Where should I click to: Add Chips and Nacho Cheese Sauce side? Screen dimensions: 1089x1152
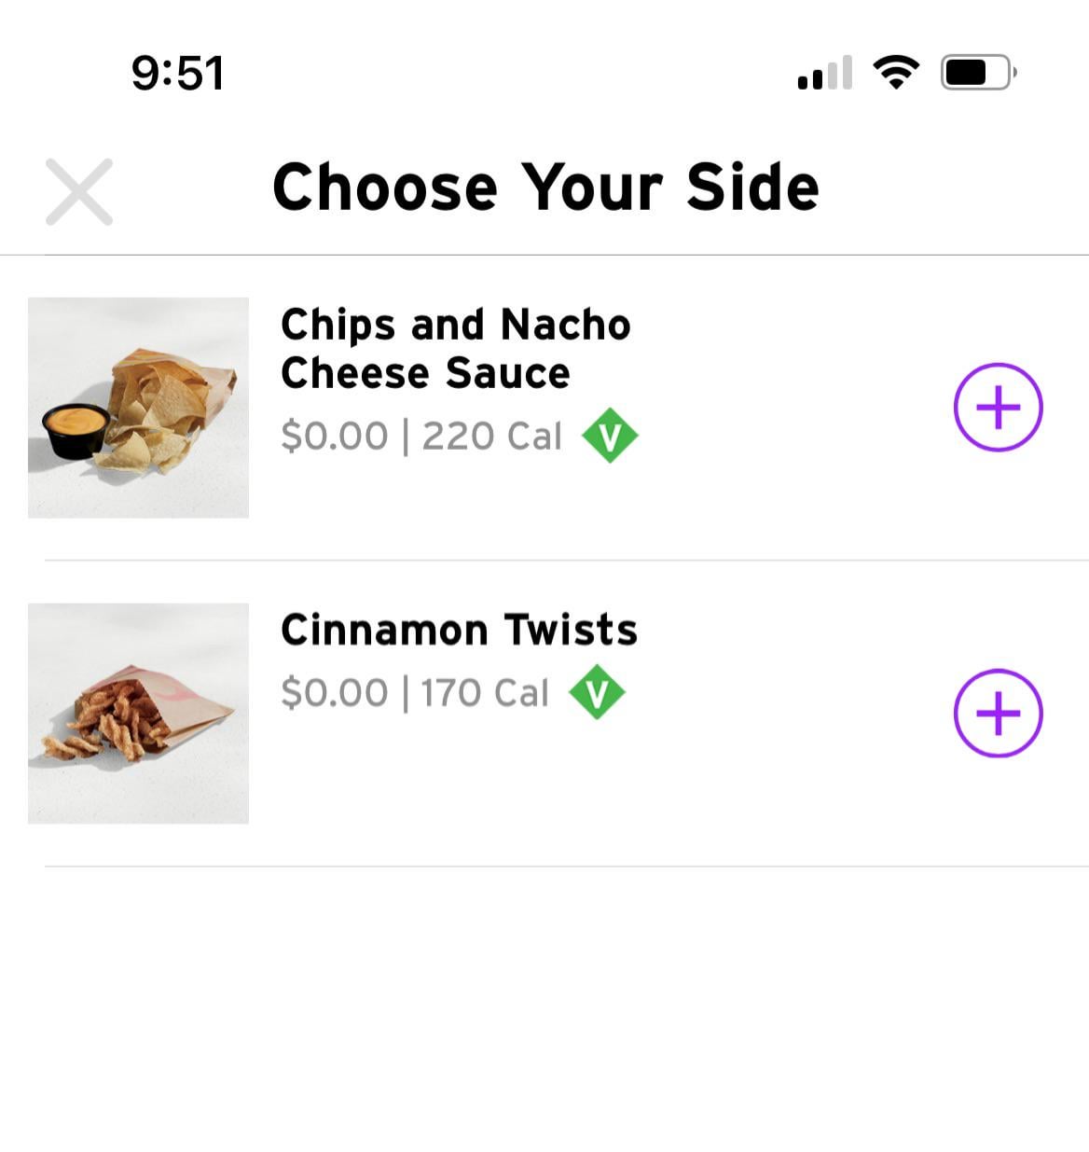(x=998, y=408)
